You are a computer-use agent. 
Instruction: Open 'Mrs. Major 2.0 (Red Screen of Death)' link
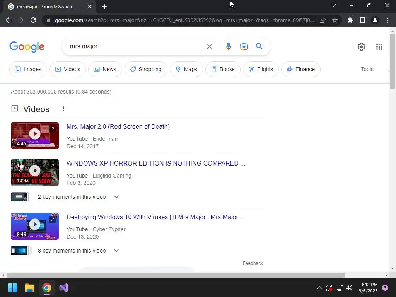point(118,126)
